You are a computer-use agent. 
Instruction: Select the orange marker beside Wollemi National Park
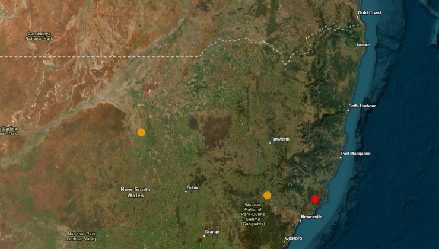267,195
